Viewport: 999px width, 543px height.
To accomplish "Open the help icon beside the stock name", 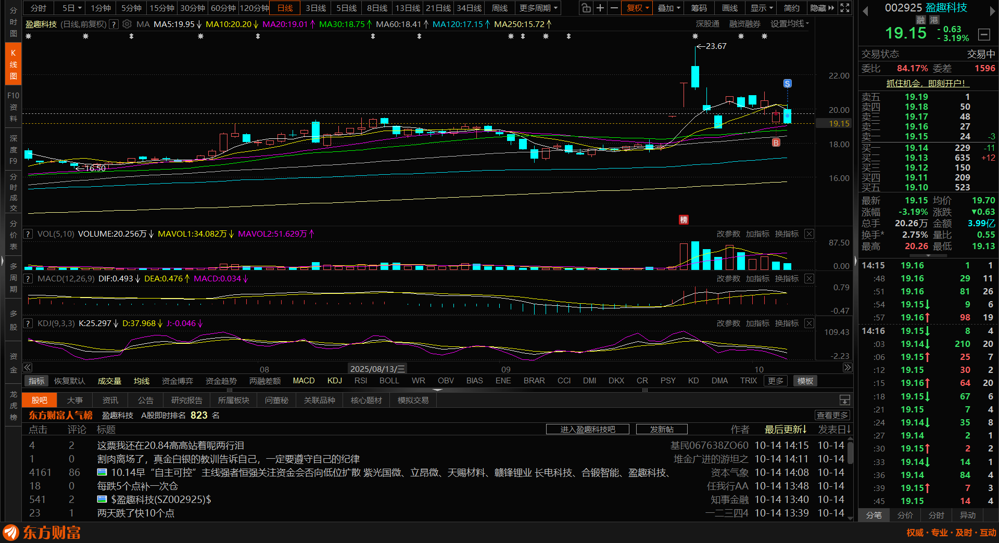I will [113, 24].
